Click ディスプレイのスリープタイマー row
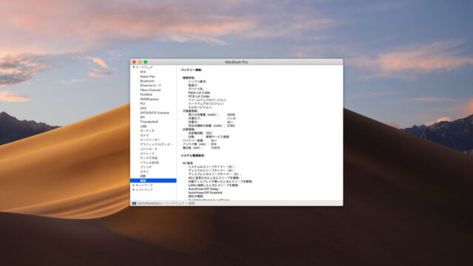 click(x=215, y=174)
